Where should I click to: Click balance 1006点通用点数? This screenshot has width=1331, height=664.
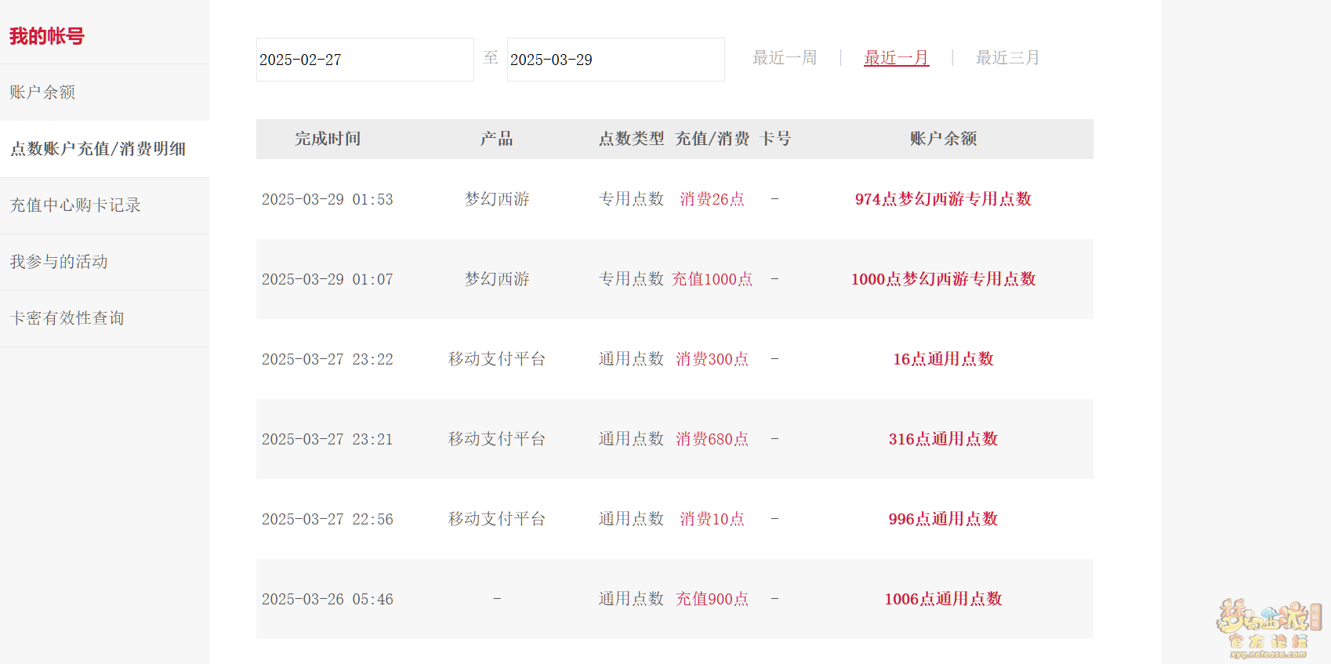pos(944,599)
